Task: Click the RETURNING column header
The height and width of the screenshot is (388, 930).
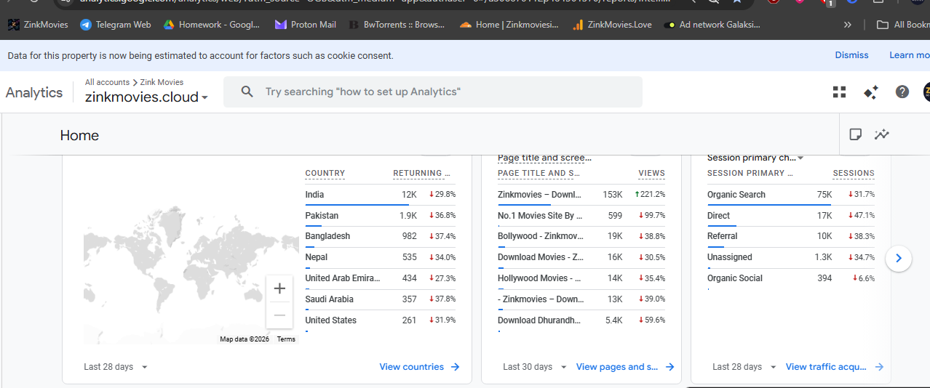Action: coord(422,174)
